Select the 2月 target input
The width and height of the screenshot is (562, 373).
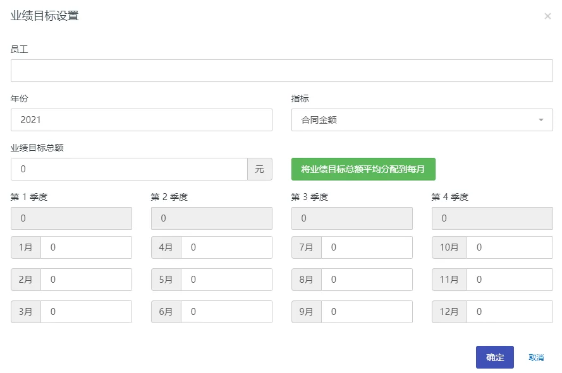[87, 280]
